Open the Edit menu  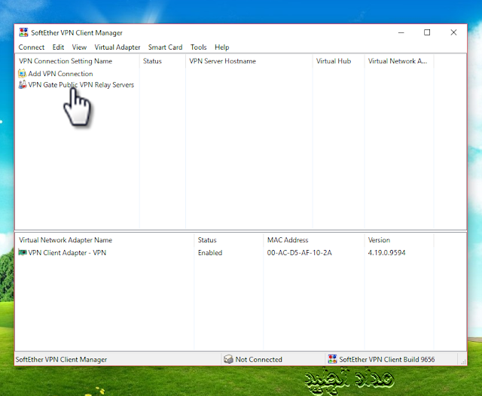[58, 47]
